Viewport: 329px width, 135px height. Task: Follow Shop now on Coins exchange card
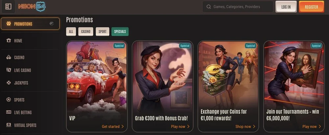(x=245, y=126)
